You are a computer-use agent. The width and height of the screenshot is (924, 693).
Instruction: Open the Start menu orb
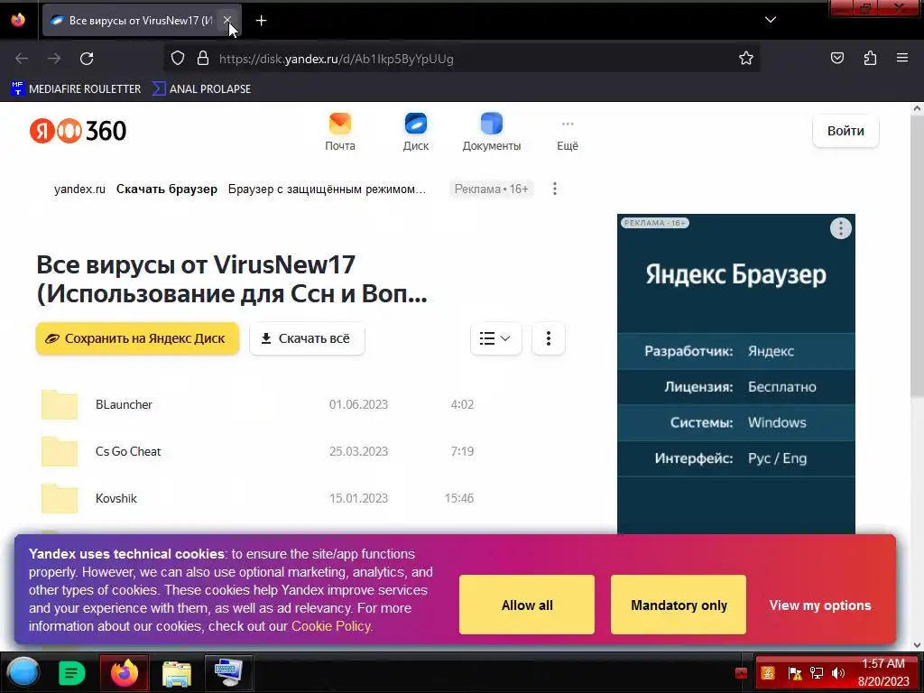click(23, 672)
